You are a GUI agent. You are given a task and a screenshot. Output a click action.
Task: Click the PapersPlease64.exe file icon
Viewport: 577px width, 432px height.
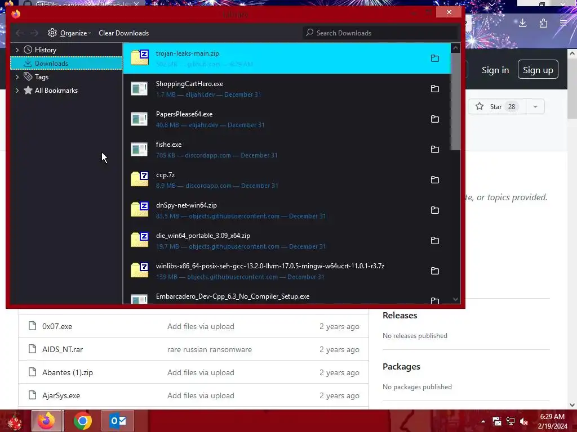coord(140,119)
